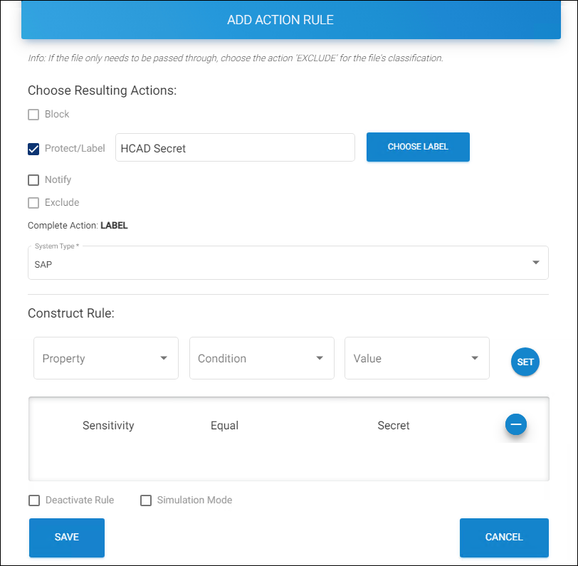This screenshot has width=578, height=566.
Task: Select the Sensitivity property in rule row
Action: [108, 426]
